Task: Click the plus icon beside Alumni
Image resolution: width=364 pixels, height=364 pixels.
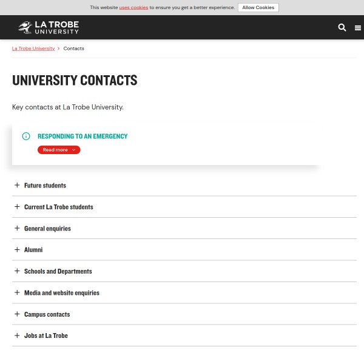Action: point(17,249)
